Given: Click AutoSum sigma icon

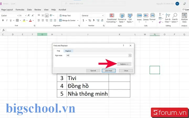Looking at the screenshot, I should click(x=160, y=14).
